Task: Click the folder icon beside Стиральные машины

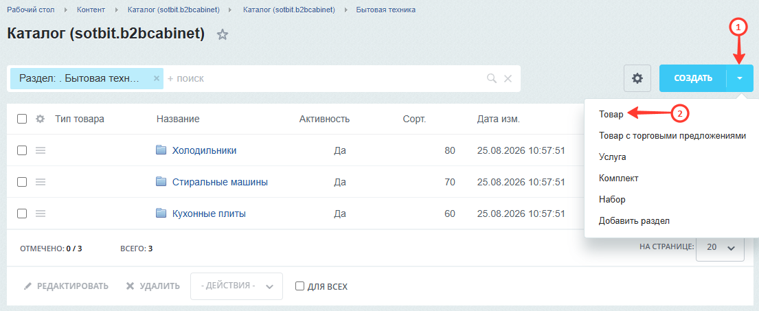Action: click(161, 181)
